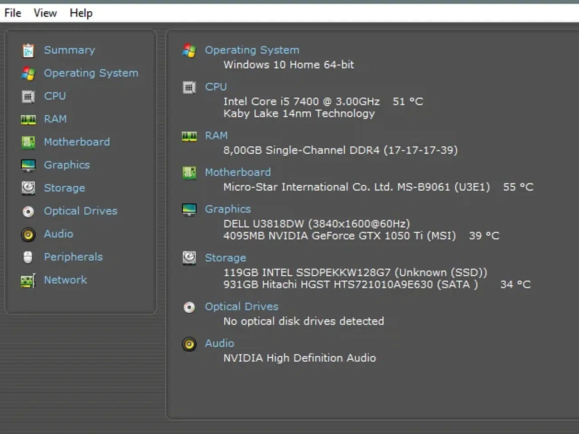579x434 pixels.
Task: Click the motherboard temperature '55 °C'
Action: pyautogui.click(x=518, y=187)
